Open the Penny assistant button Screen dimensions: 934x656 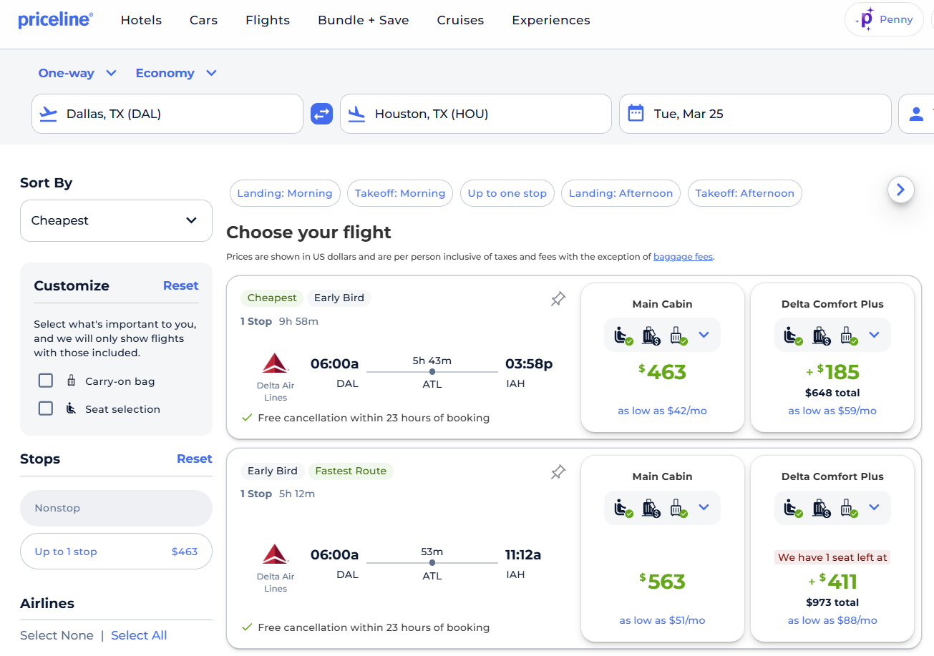click(x=885, y=19)
